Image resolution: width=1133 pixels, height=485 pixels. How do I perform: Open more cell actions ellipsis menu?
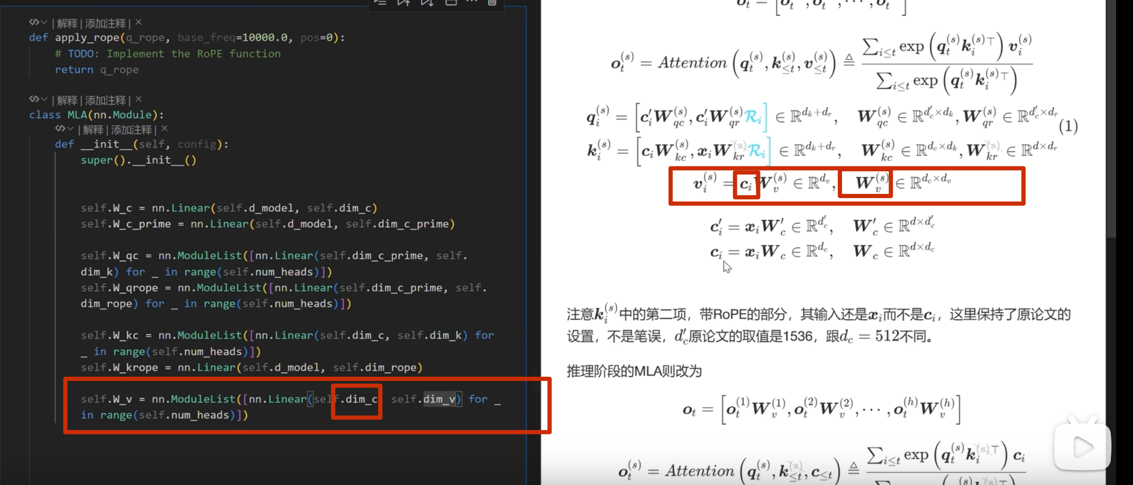coord(472,3)
